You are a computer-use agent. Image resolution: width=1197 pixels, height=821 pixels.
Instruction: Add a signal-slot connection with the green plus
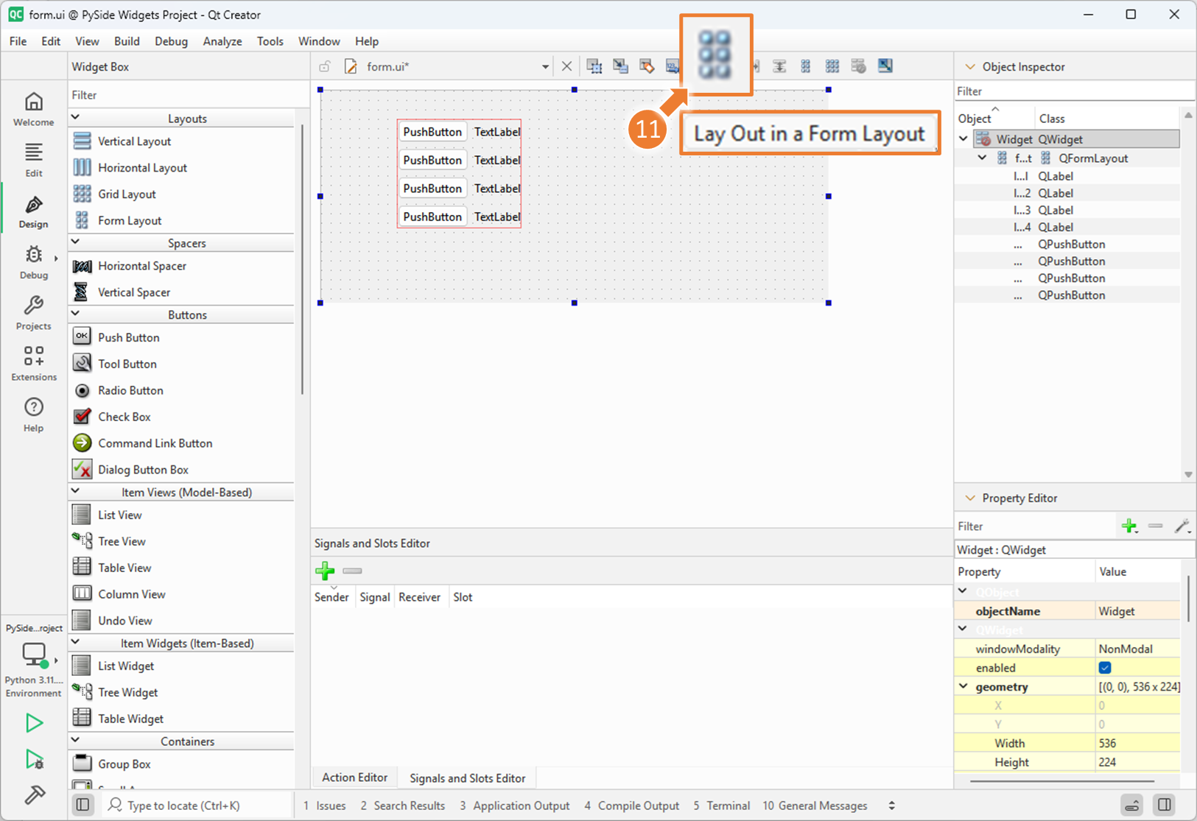325,571
